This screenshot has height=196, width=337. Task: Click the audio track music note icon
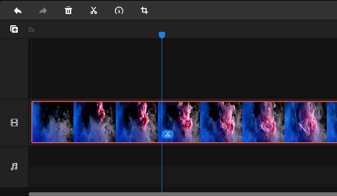14,167
